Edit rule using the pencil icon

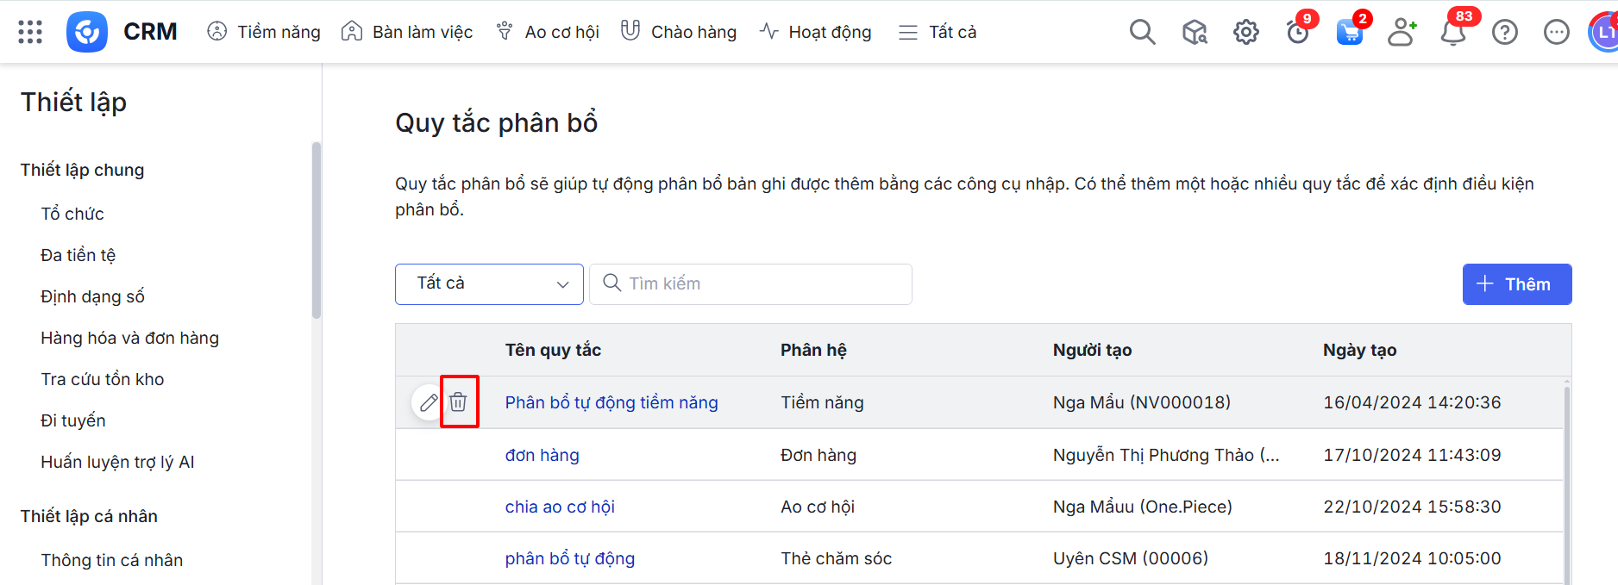(x=429, y=402)
